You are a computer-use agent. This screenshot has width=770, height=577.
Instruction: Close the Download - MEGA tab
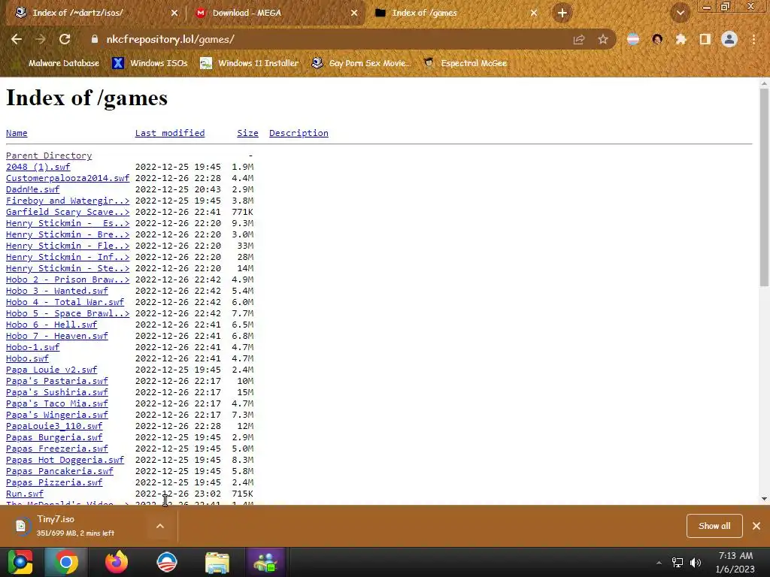pos(354,13)
